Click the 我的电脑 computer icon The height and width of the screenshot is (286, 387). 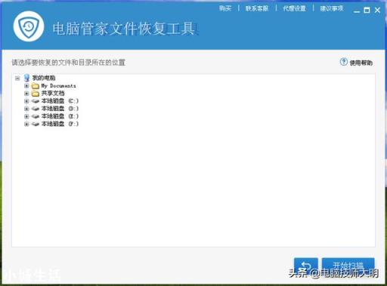pyautogui.click(x=26, y=78)
